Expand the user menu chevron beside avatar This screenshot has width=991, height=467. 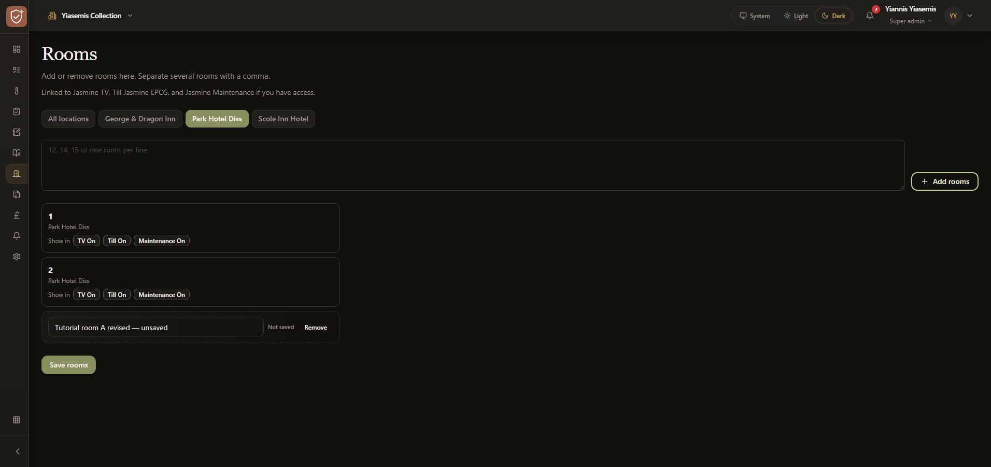[x=970, y=16]
